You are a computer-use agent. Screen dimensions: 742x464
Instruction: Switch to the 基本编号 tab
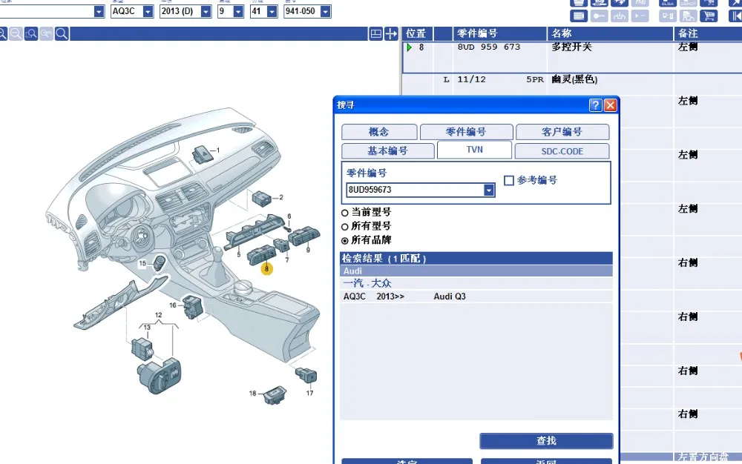point(387,150)
